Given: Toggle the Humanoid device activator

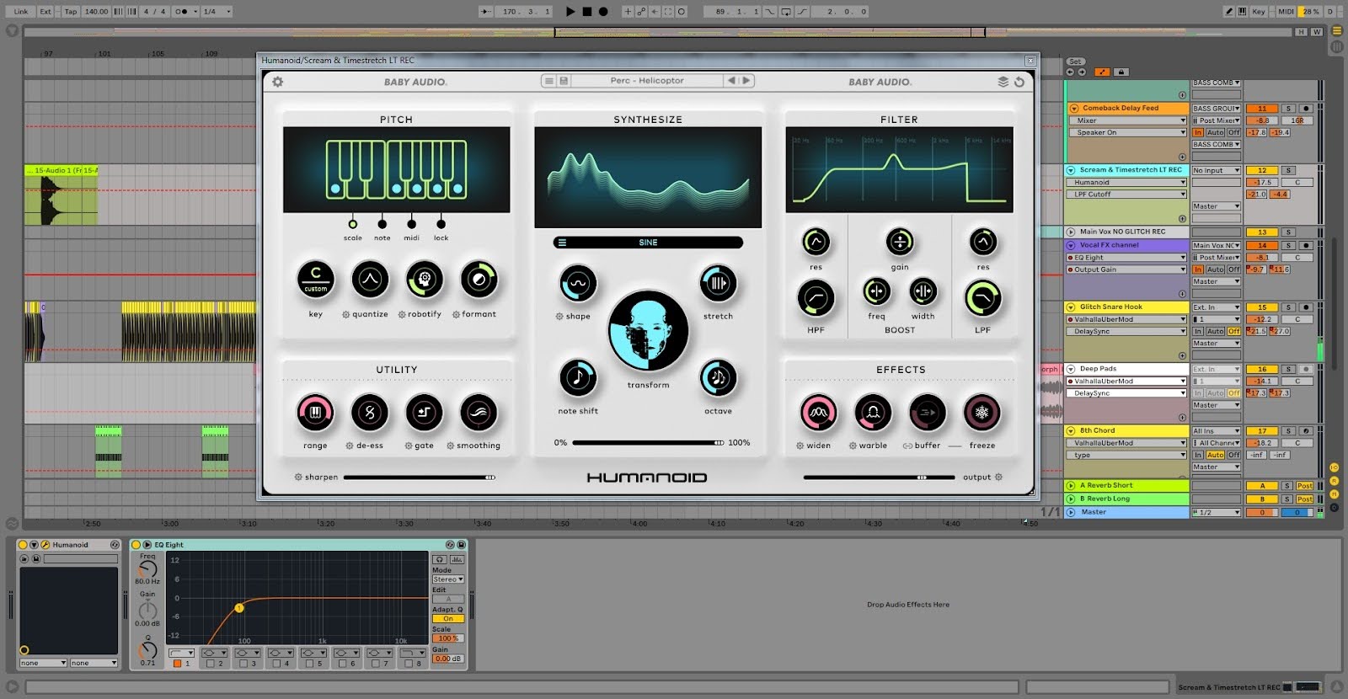Looking at the screenshot, I should pos(23,545).
